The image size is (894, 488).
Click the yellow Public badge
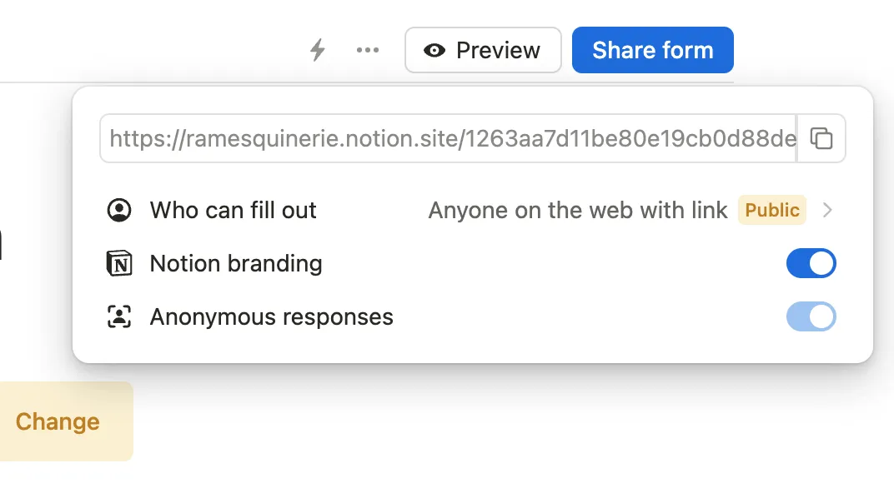pyautogui.click(x=772, y=210)
